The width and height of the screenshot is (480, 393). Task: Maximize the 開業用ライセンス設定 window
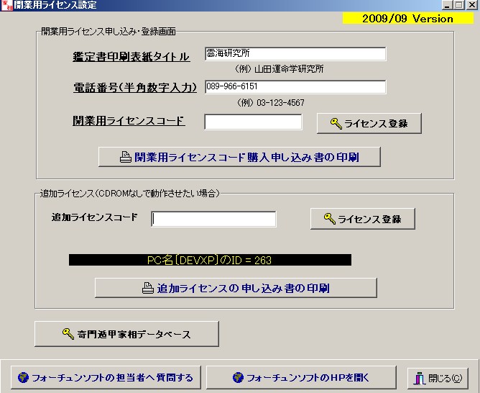[459, 5]
